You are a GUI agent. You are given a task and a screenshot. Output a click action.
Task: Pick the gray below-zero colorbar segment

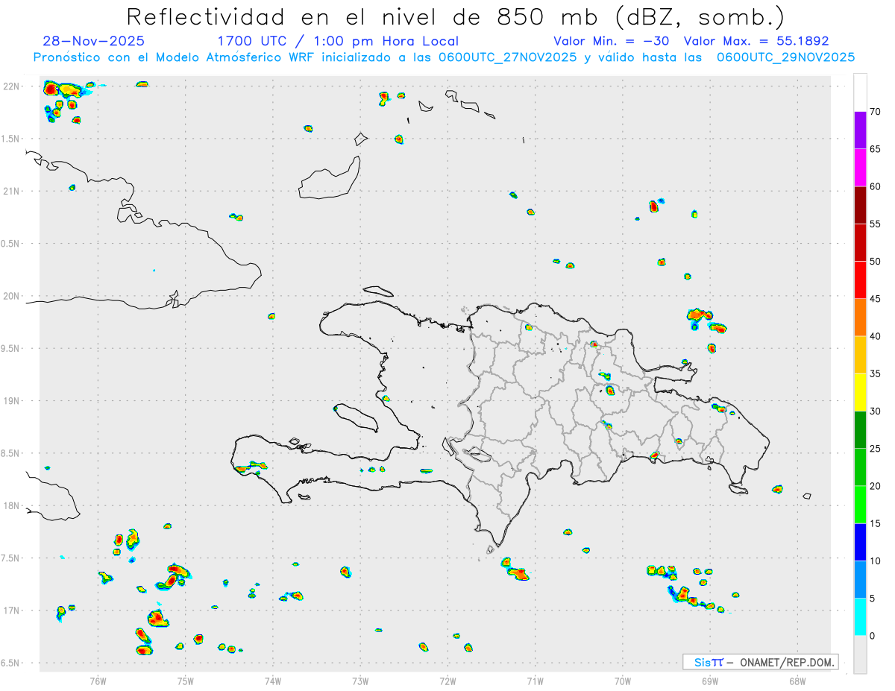click(x=860, y=654)
